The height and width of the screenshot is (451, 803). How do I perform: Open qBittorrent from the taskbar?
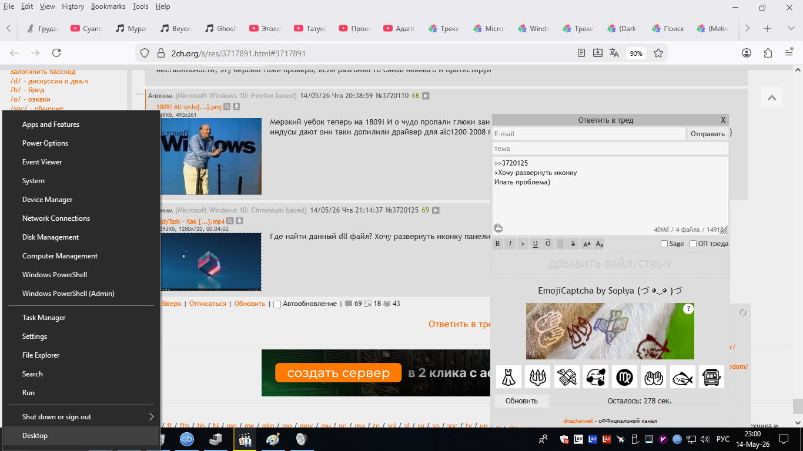point(186,439)
